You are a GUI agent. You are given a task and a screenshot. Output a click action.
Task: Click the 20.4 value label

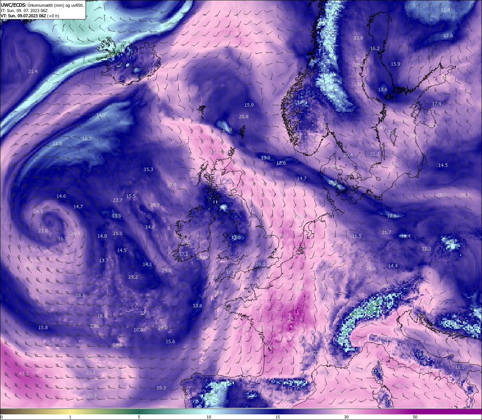pyautogui.click(x=348, y=155)
